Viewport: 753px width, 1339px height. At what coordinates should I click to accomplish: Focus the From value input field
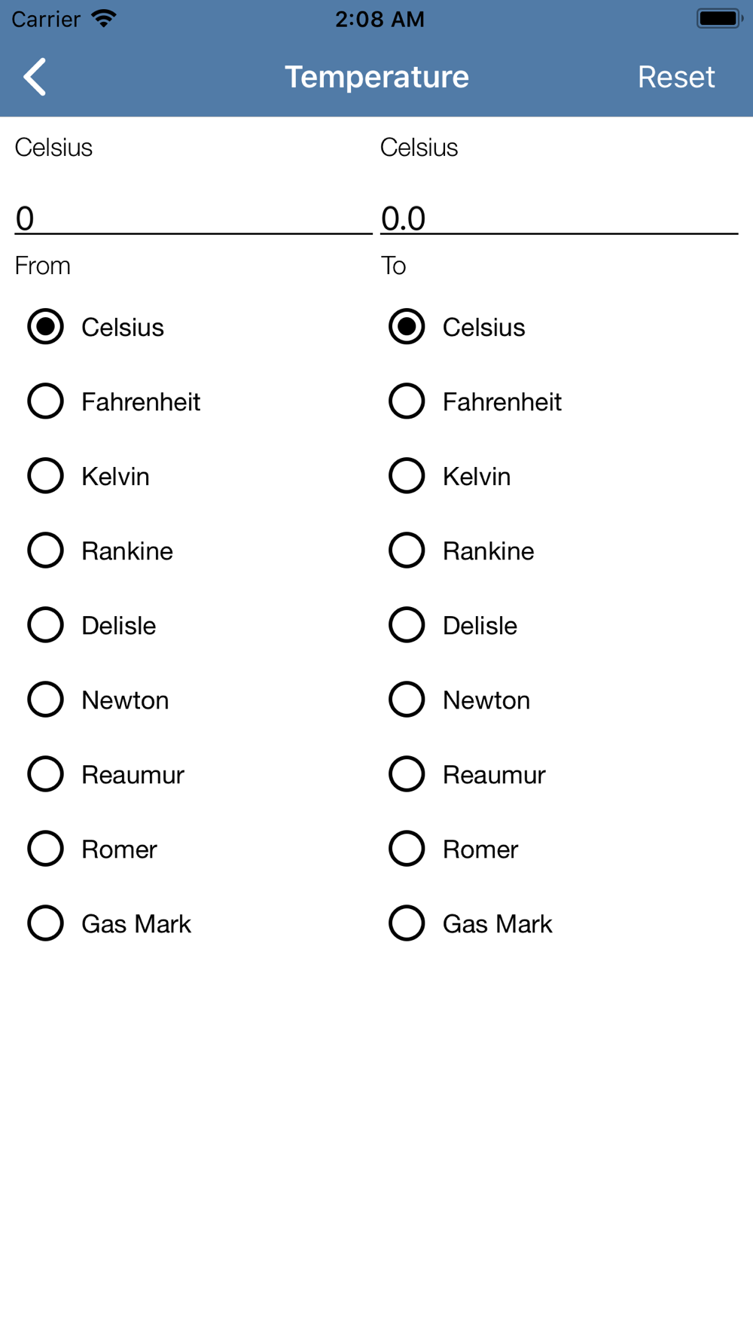click(194, 218)
